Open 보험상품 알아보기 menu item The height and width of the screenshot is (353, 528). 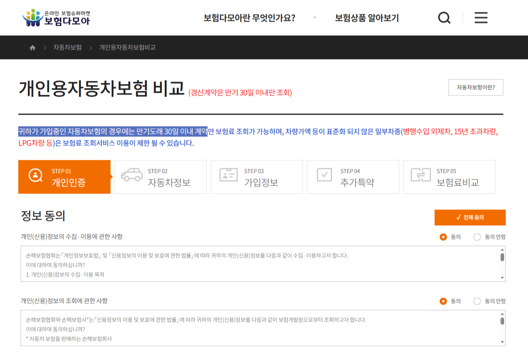[x=366, y=17]
